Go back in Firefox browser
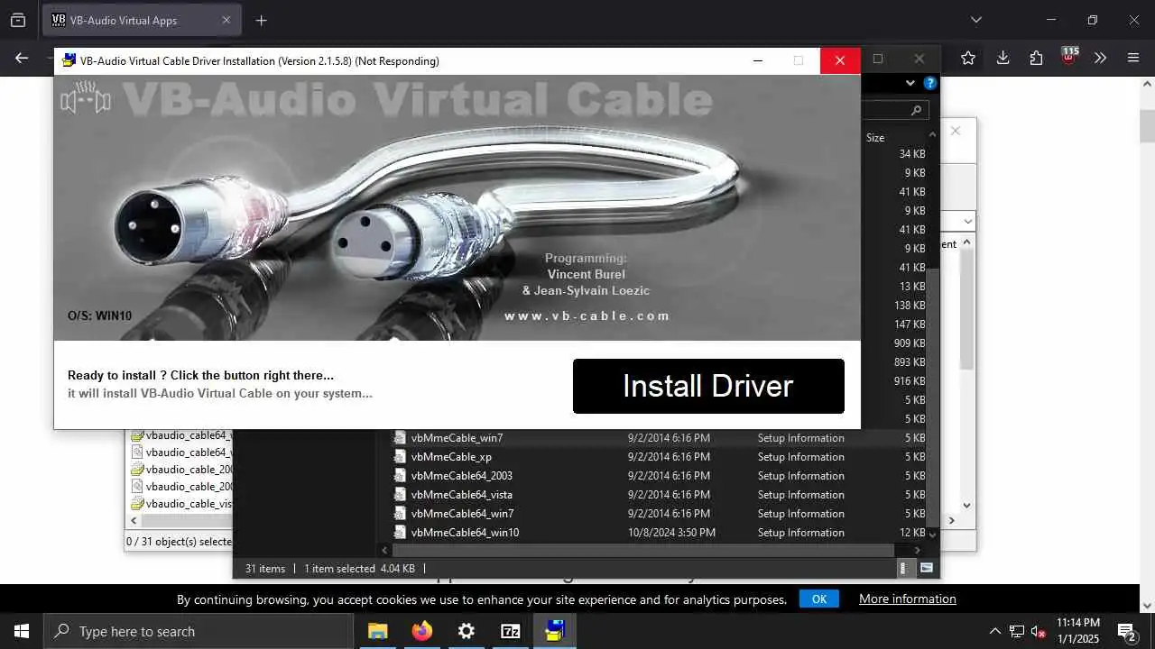The image size is (1155, 649). point(22,58)
